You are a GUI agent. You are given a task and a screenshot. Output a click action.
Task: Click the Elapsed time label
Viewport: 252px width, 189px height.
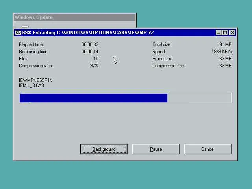click(x=31, y=44)
